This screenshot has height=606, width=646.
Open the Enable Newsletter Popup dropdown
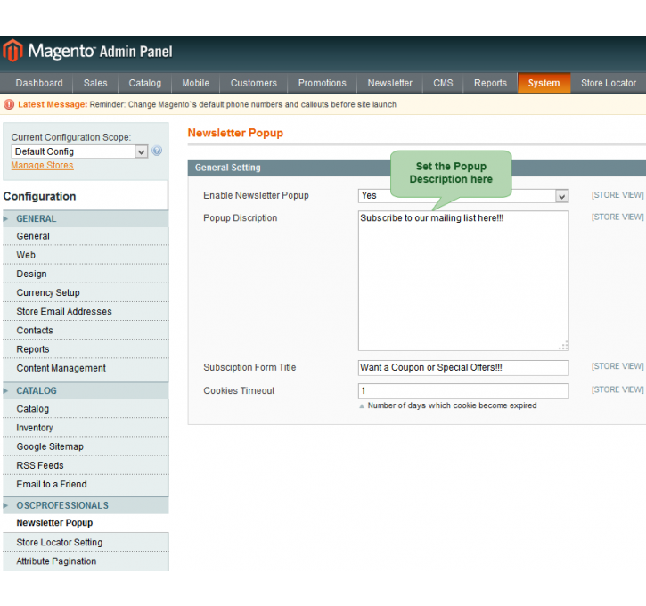(x=463, y=196)
